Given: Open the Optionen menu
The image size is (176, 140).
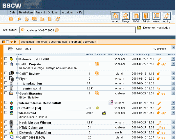Looking at the screenshot, I should (53, 12).
